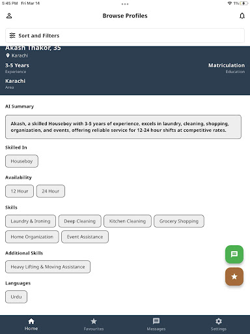This screenshot has width=250, height=334.
Task: Tap the Laundry & Ironing skill chip
Action: tap(31, 221)
